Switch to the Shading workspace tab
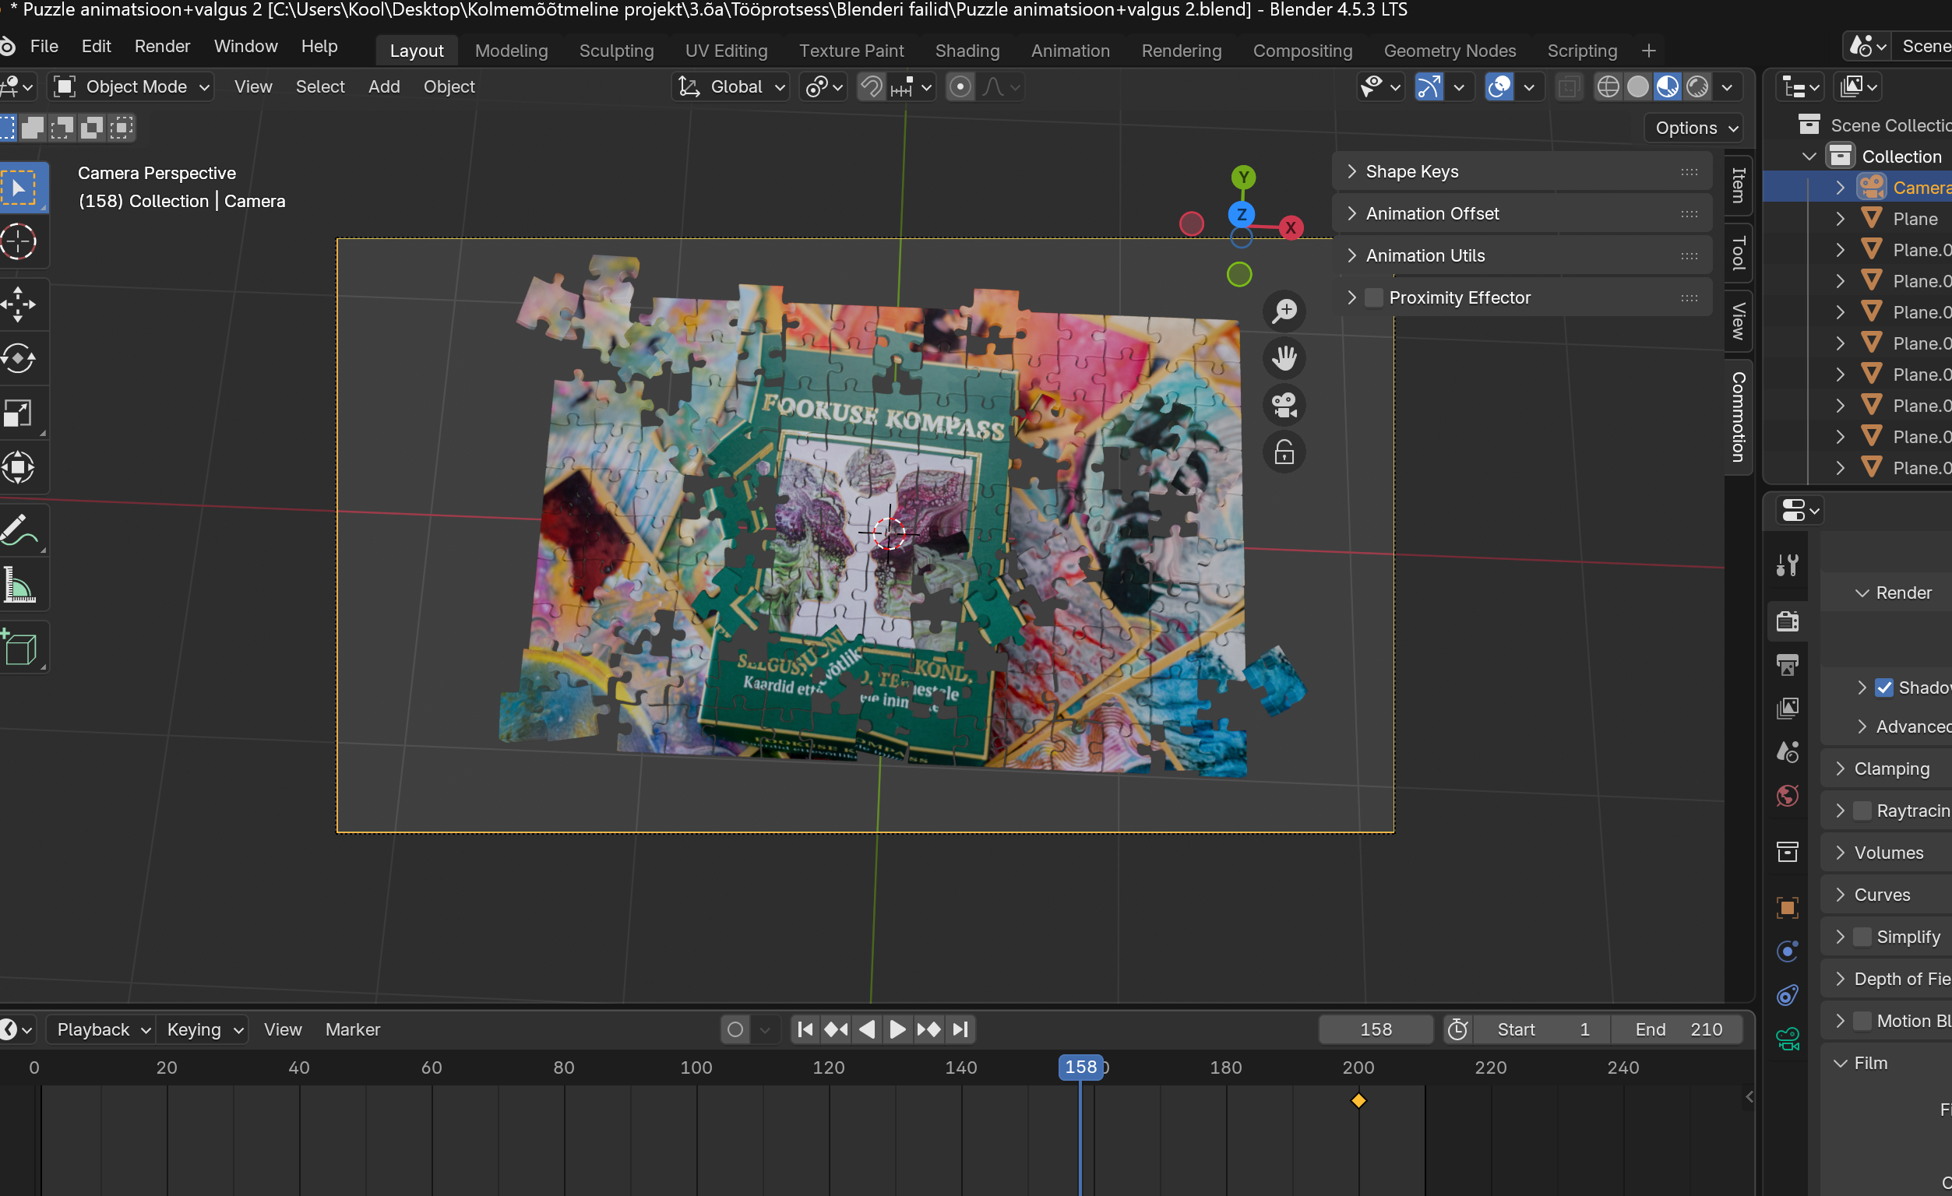The width and height of the screenshot is (1952, 1196). pos(967,51)
